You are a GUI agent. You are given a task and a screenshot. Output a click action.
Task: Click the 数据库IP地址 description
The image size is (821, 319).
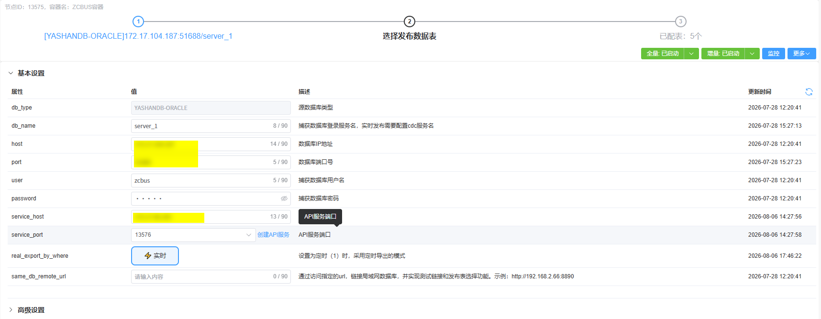(316, 144)
